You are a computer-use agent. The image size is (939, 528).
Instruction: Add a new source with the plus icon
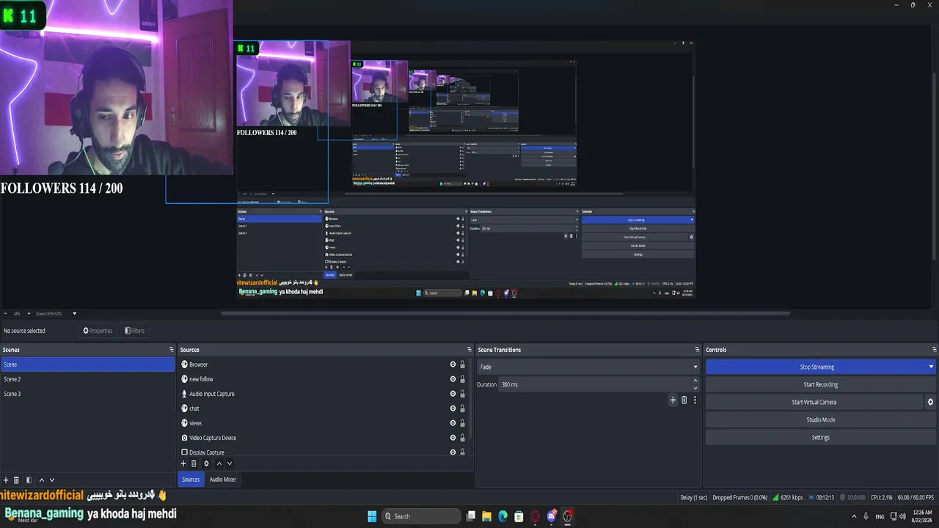pyautogui.click(x=183, y=463)
